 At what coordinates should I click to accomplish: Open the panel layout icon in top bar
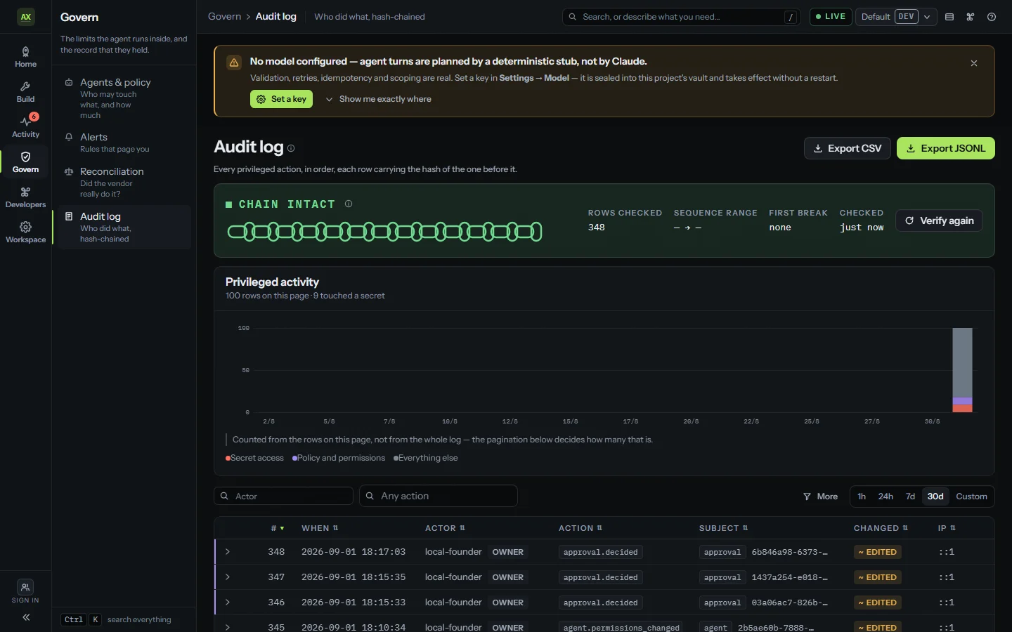tap(949, 17)
